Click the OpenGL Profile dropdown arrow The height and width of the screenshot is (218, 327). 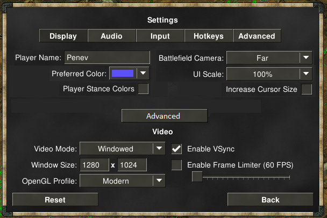click(x=159, y=180)
